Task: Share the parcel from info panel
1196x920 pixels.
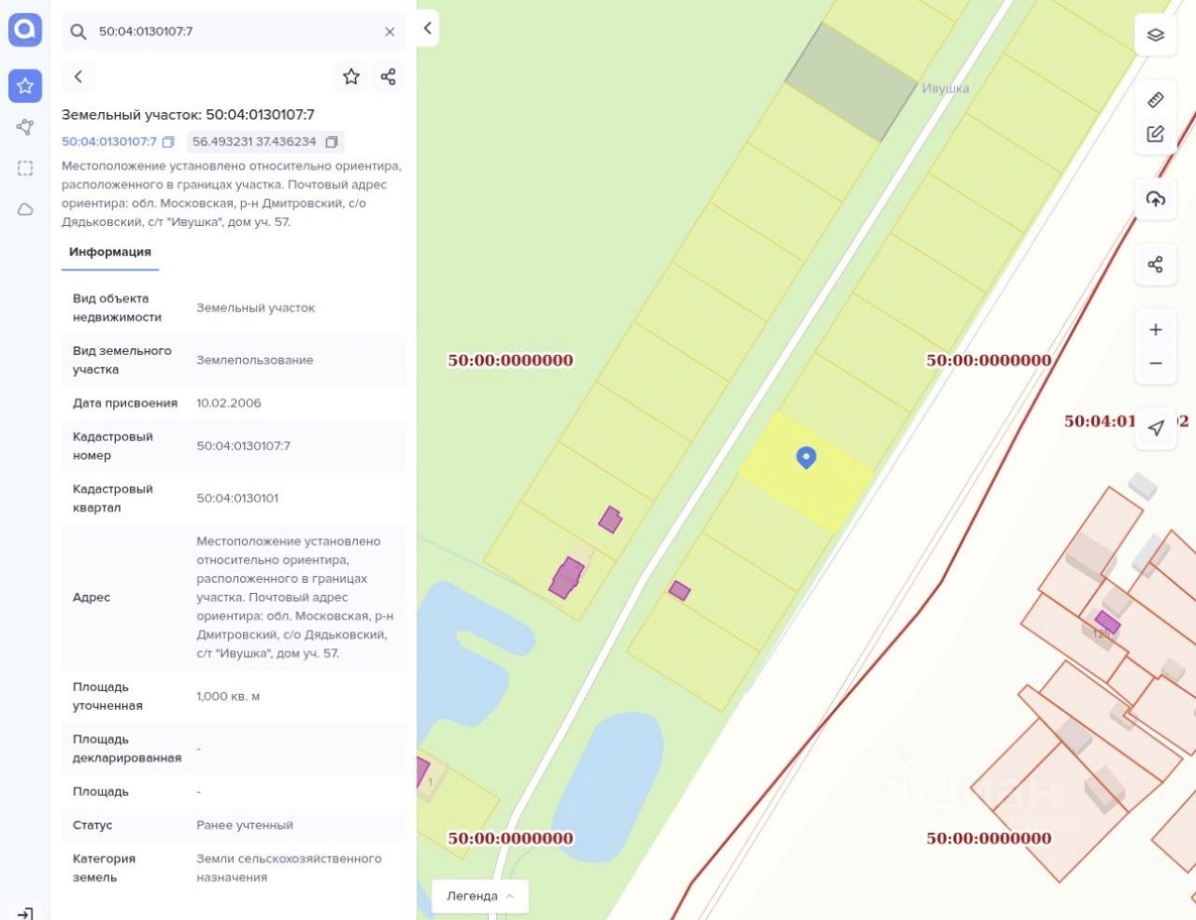Action: click(x=389, y=77)
